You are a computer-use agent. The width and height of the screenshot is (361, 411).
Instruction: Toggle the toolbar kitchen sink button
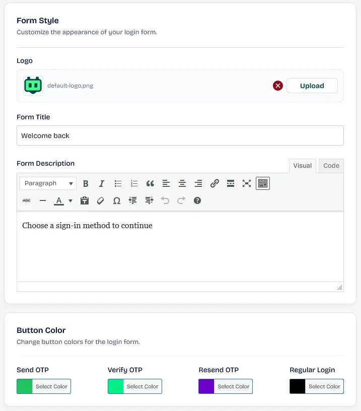point(263,183)
